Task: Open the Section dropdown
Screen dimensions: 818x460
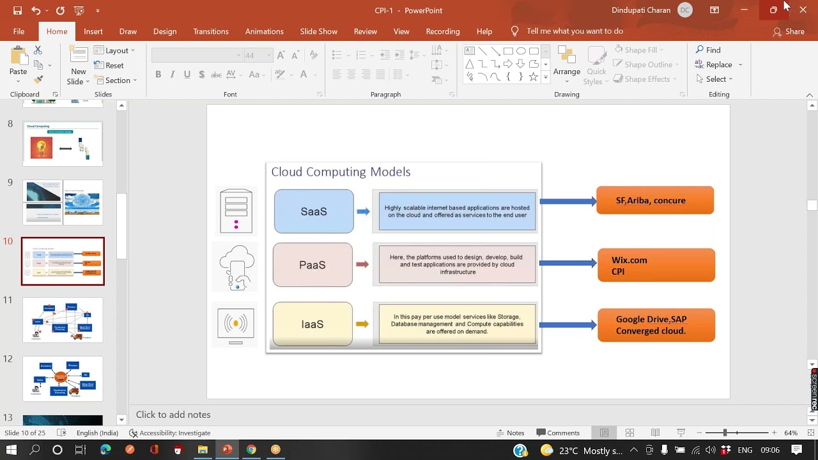Action: tap(116, 80)
